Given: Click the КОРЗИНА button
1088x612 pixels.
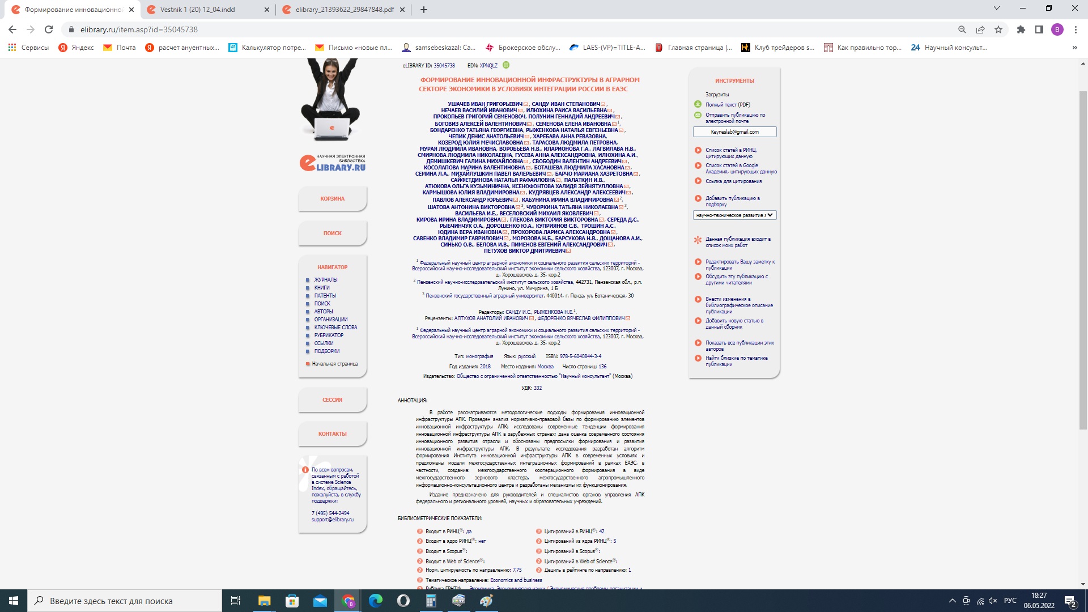Looking at the screenshot, I should click(333, 199).
